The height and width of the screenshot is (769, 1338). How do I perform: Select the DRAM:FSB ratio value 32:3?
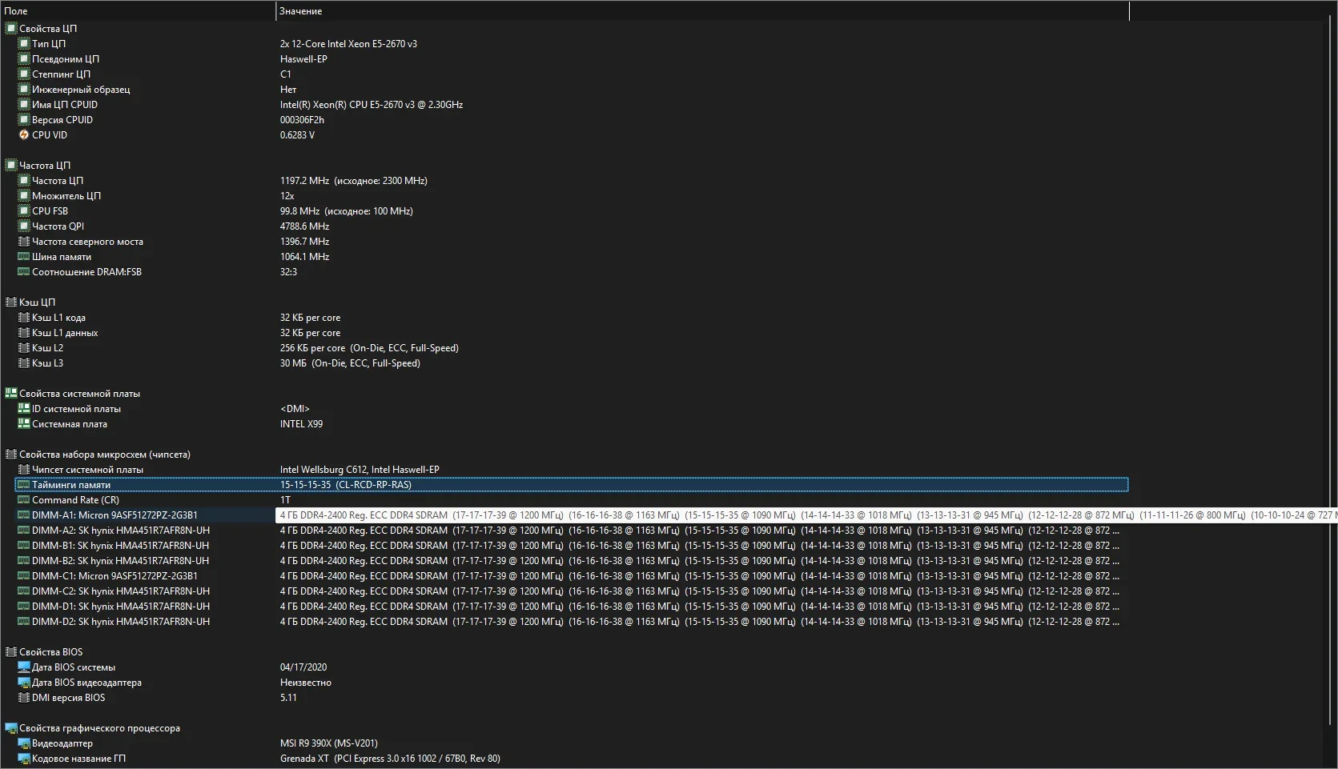pos(288,272)
